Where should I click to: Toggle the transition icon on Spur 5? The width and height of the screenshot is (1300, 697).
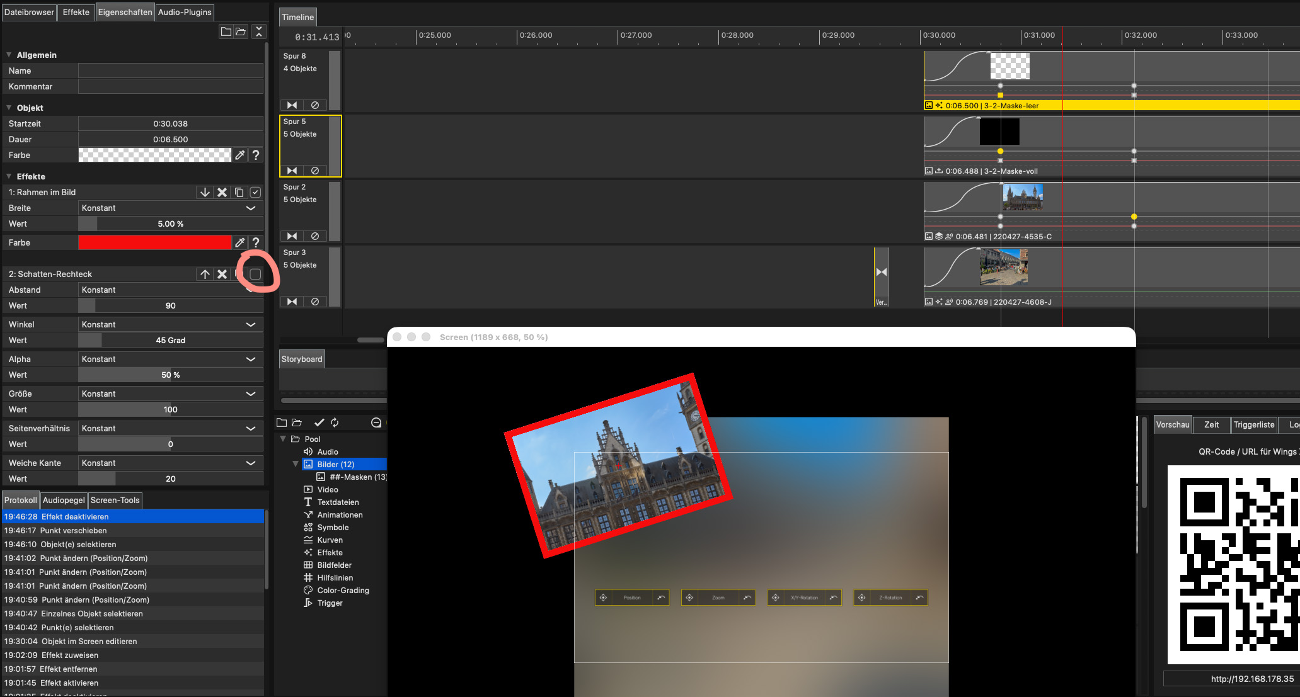tap(292, 171)
